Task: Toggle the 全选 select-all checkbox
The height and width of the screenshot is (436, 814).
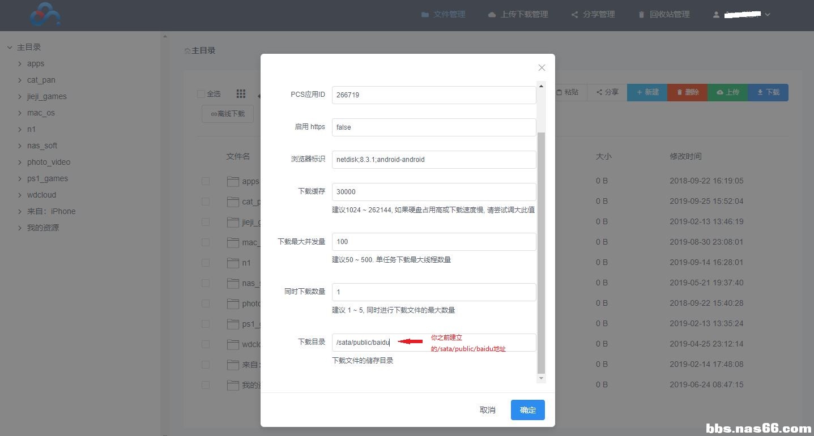Action: point(201,94)
